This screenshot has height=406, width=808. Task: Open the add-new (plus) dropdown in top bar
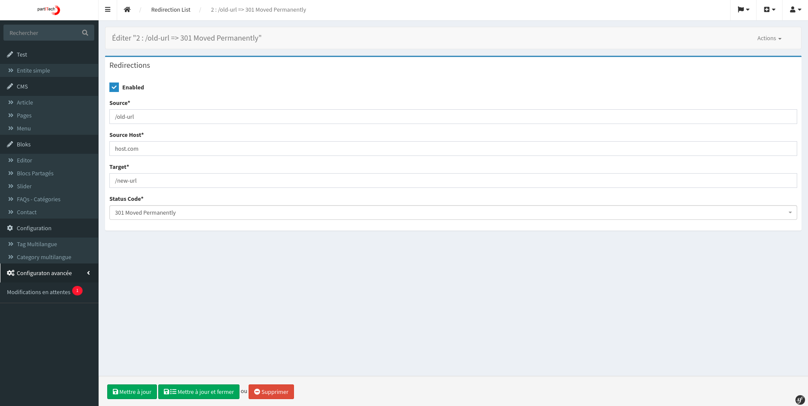click(769, 9)
